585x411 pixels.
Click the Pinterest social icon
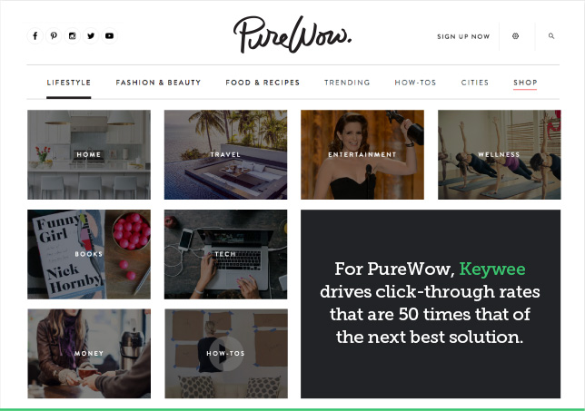[x=54, y=36]
